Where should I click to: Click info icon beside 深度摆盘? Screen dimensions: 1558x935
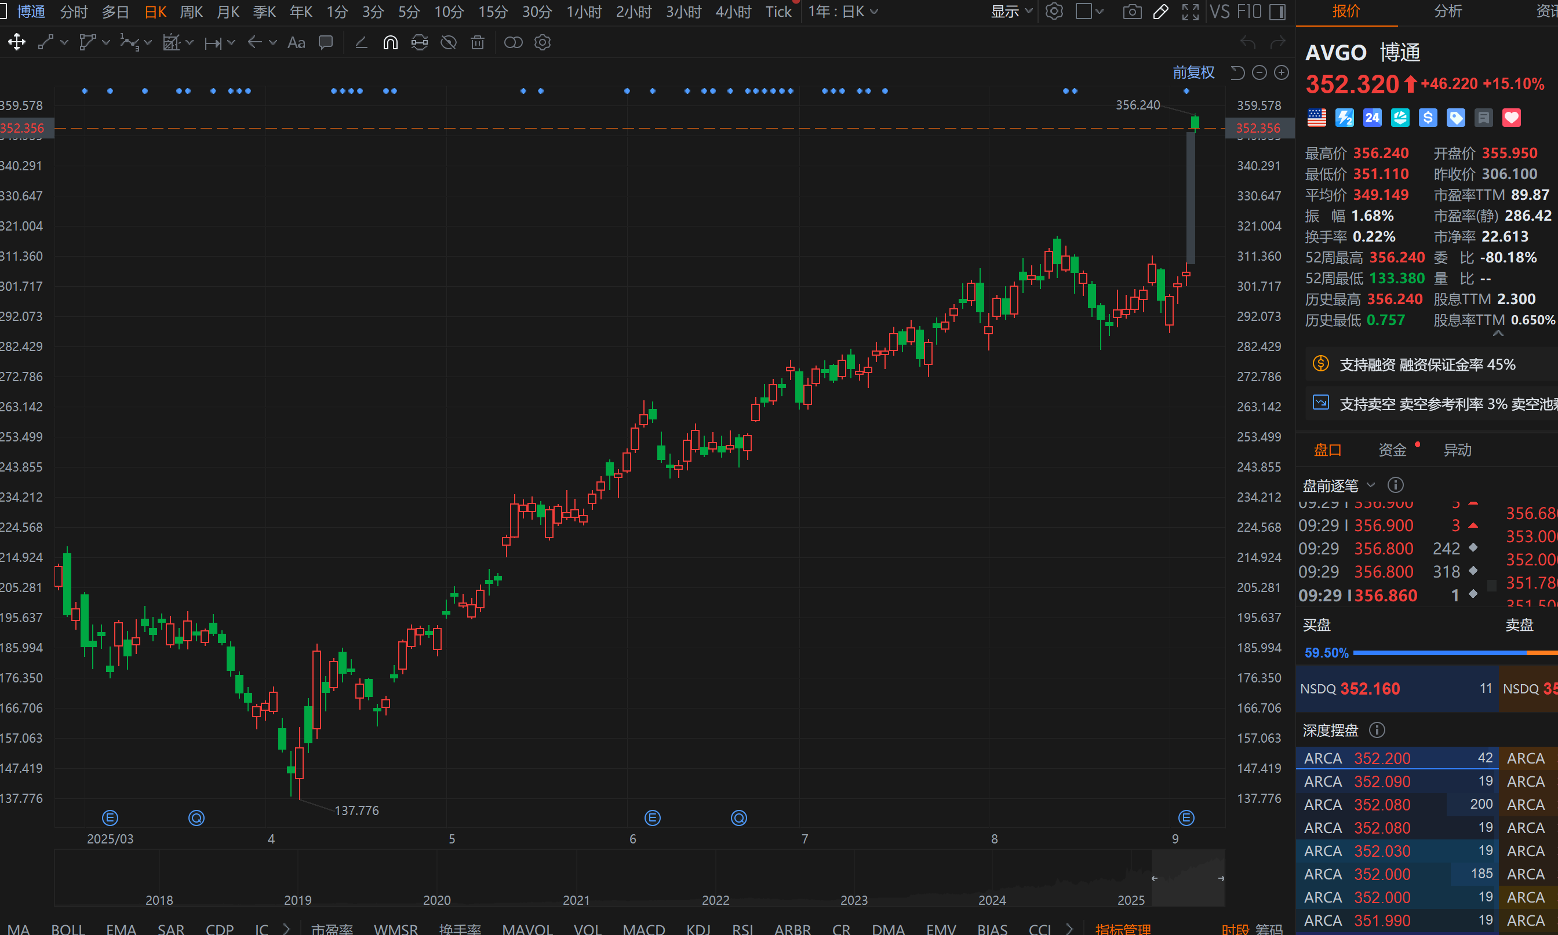1377,731
